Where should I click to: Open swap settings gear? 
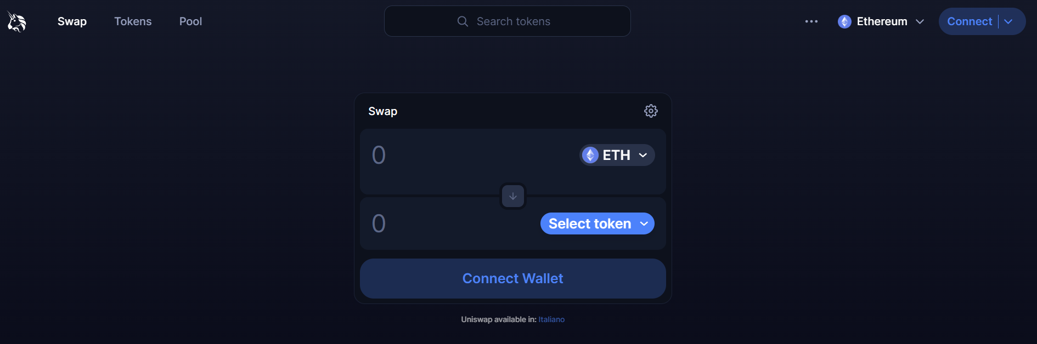point(651,111)
